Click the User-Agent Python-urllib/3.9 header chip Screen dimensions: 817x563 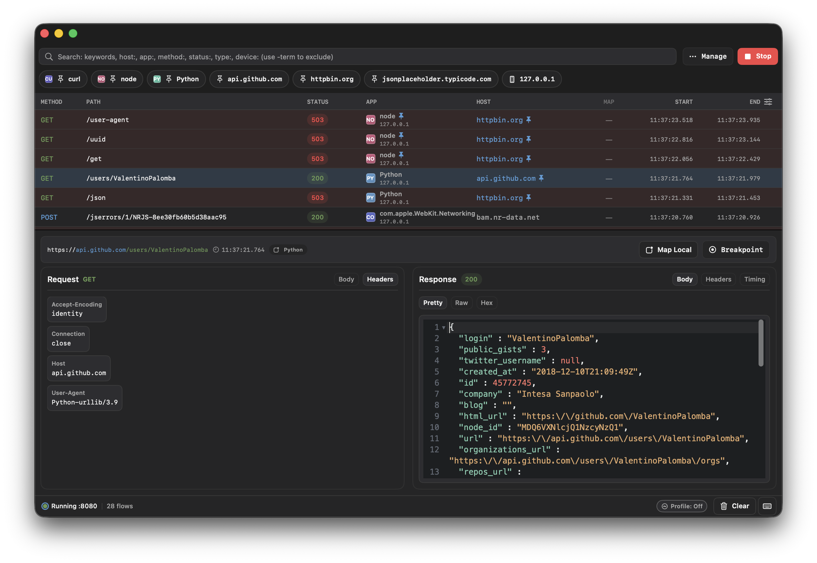[85, 398]
